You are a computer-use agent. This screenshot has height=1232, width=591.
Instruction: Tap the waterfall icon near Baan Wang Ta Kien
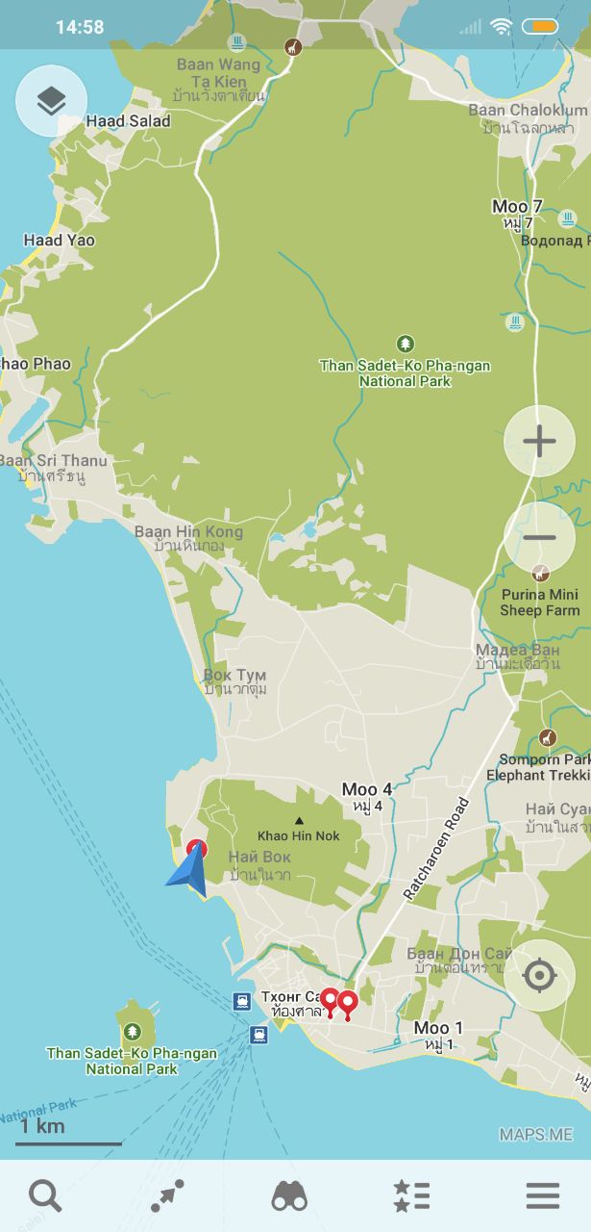click(237, 42)
